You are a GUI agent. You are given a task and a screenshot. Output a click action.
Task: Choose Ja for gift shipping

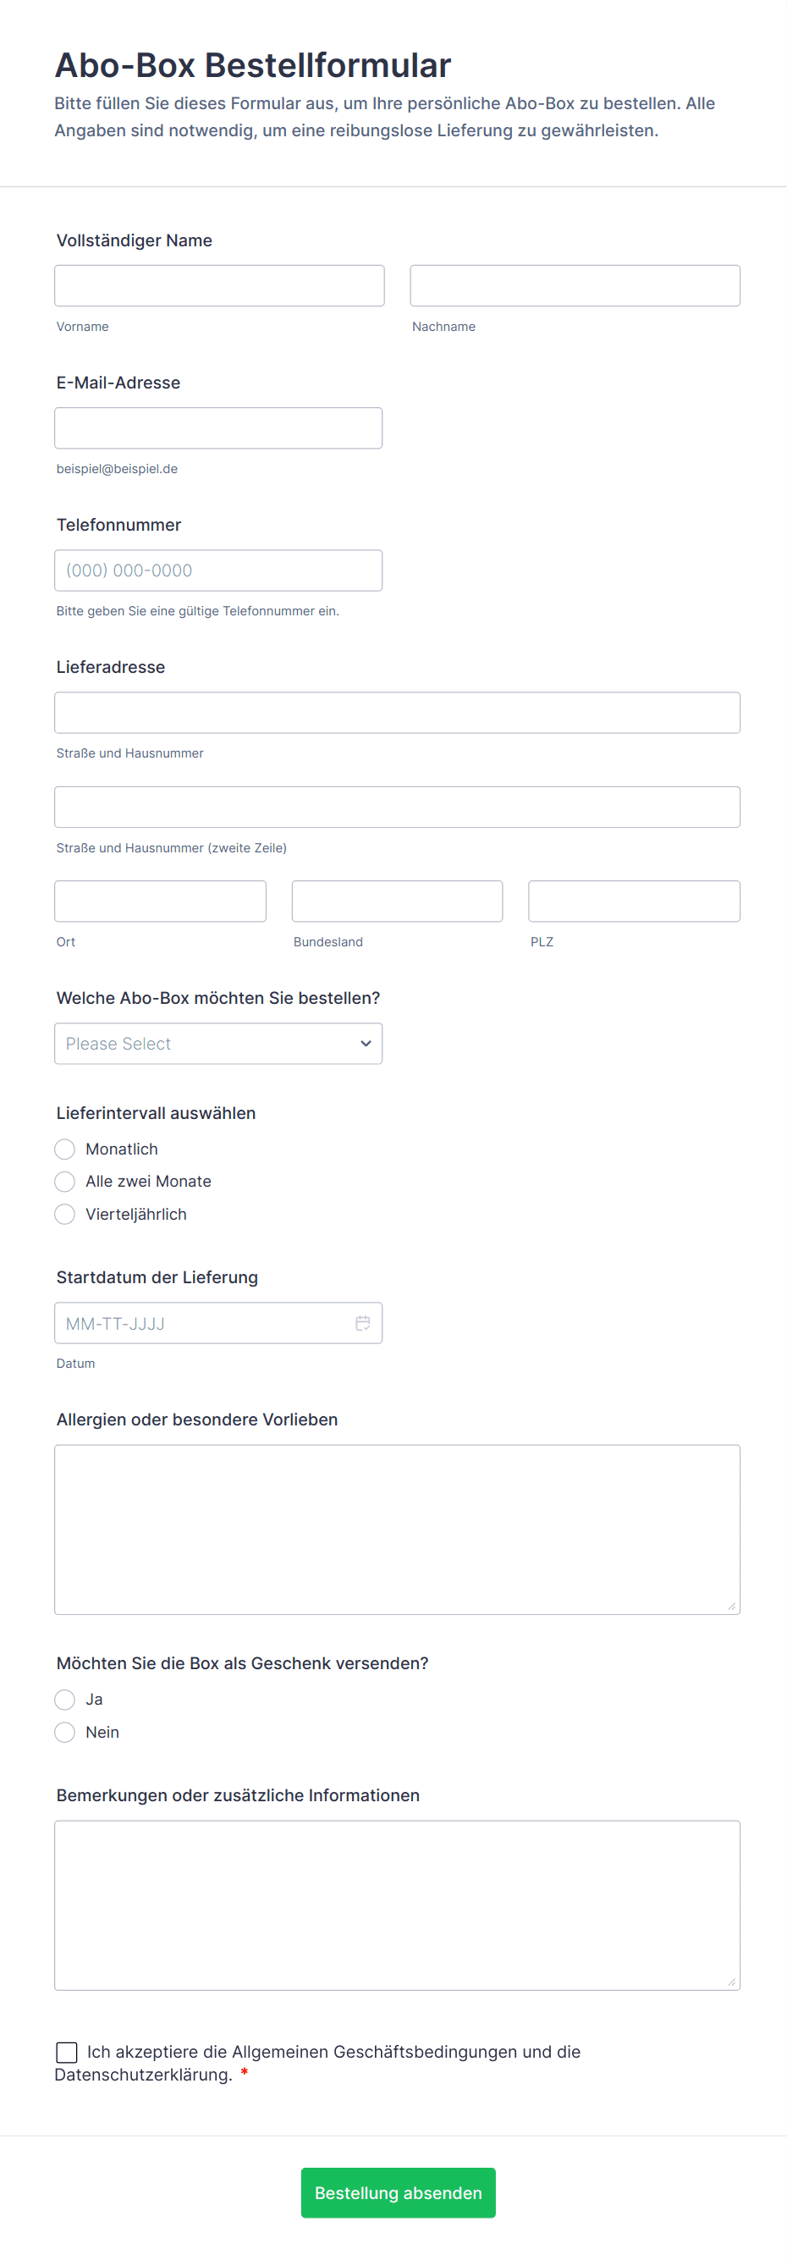(x=64, y=1700)
